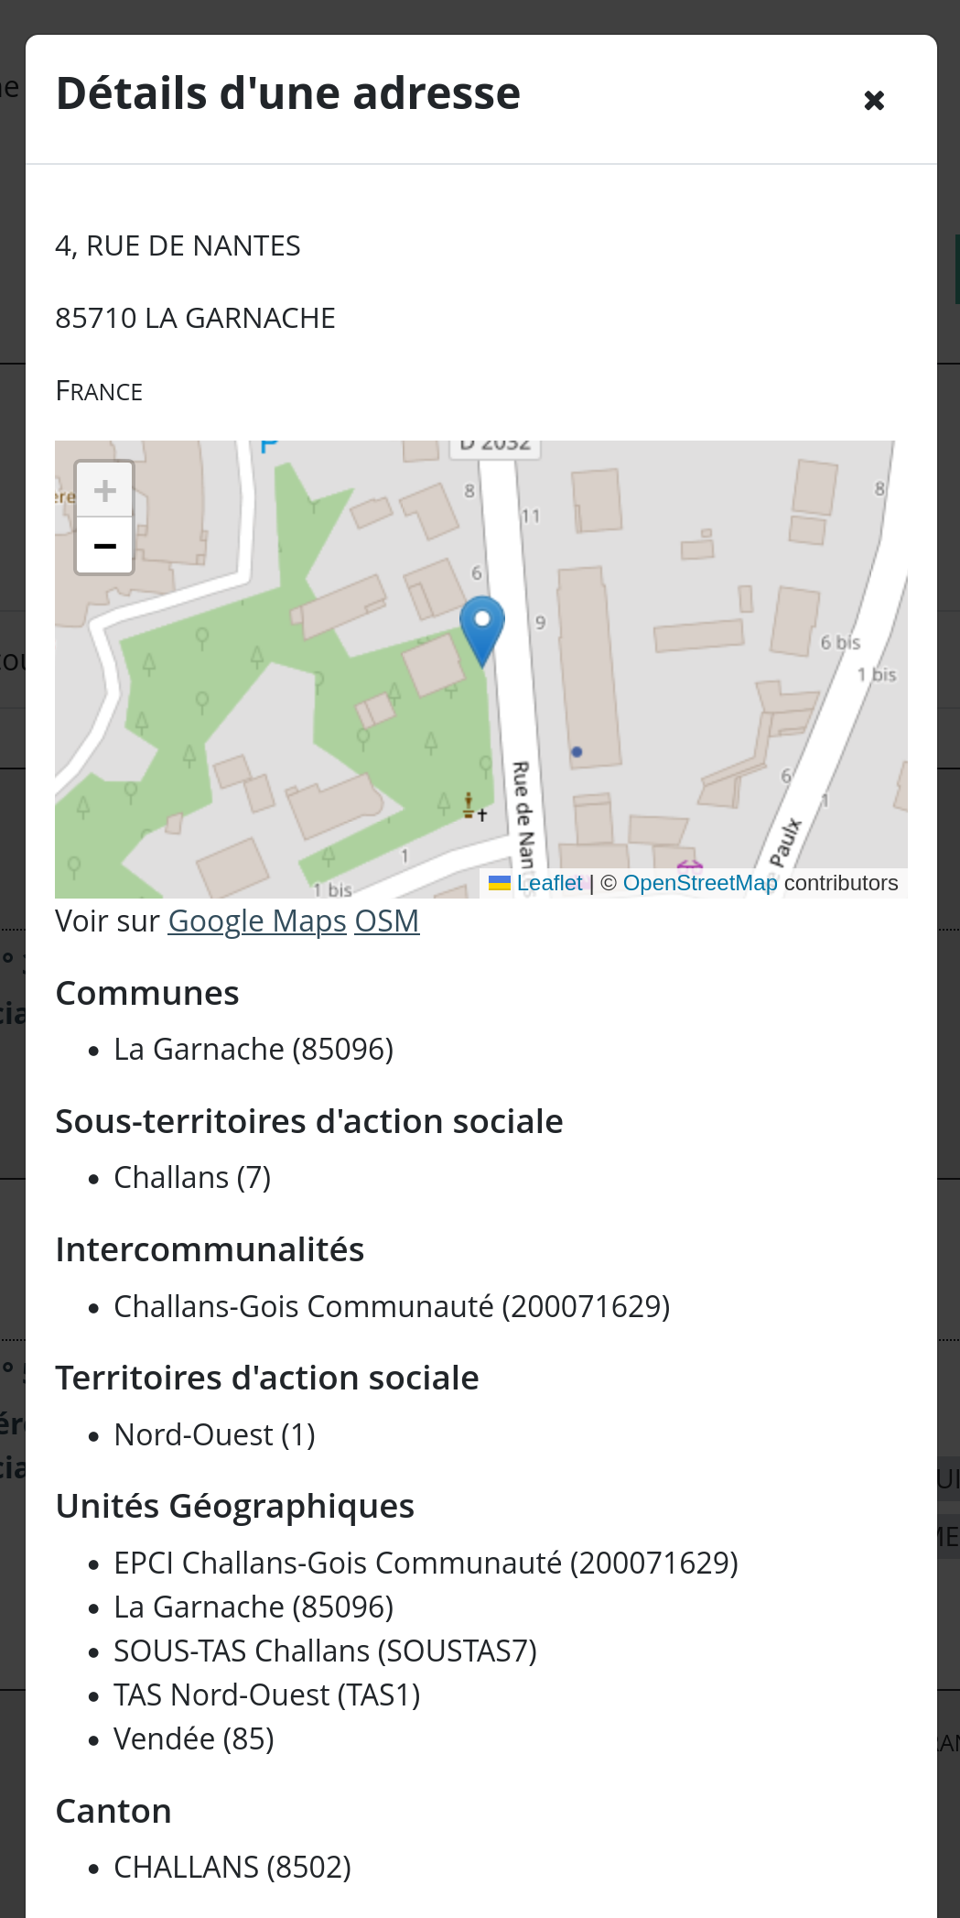Open the OpenStreetMap contributors link
Viewport: 960px width, 1918px height.
700,883
